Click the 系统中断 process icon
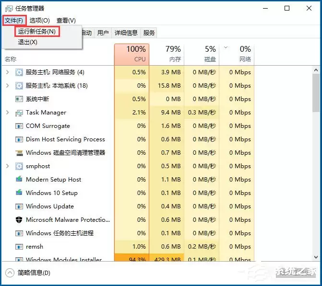322x286 pixels. click(19, 99)
